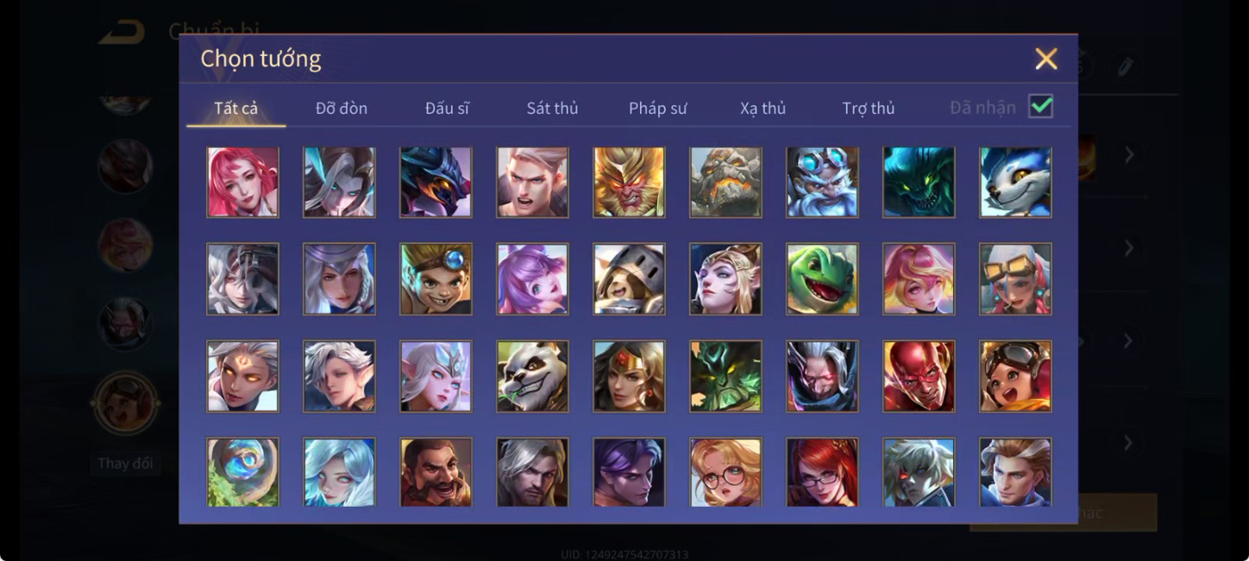Choose the blonde girl with glasses hero
The image size is (1249, 561).
pyautogui.click(x=725, y=472)
